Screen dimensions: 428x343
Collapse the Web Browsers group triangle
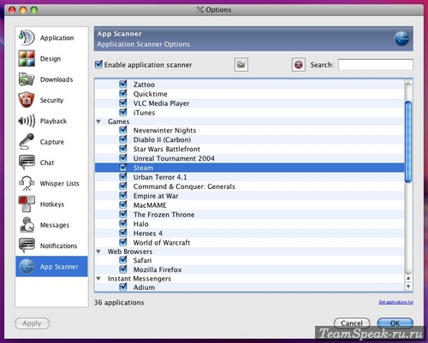click(x=98, y=251)
